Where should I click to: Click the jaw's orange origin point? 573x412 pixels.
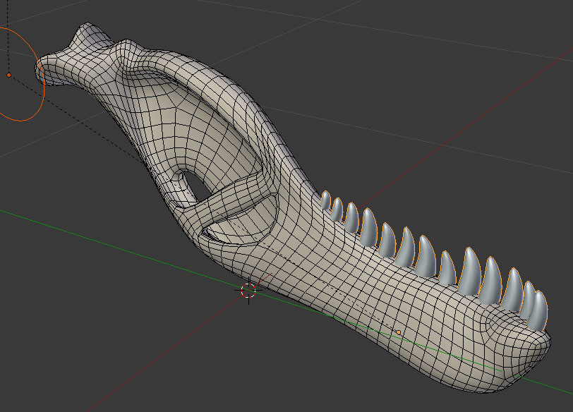[x=399, y=332]
